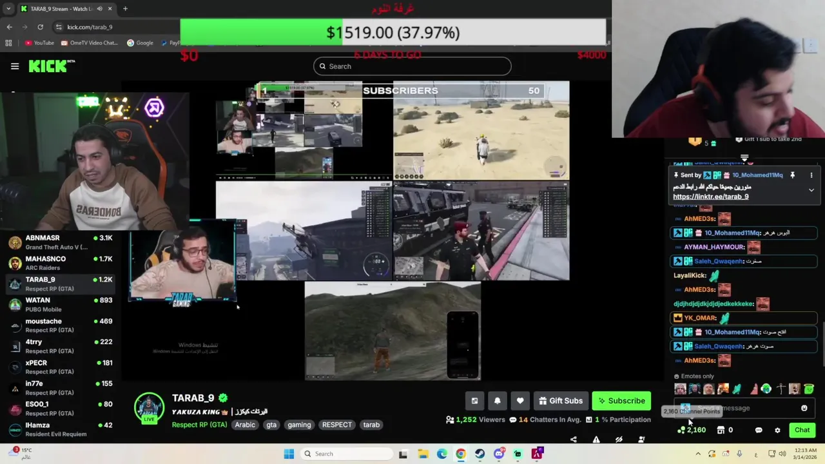Click the gta tag

(x=271, y=425)
